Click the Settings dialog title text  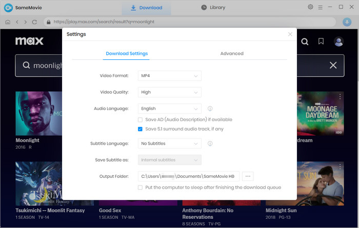[x=76, y=34]
